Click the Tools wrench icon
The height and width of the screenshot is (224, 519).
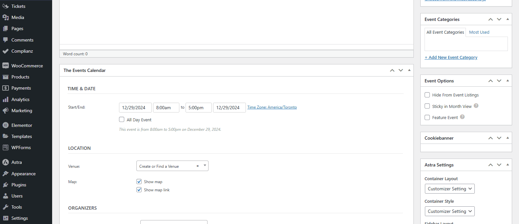tap(6, 207)
